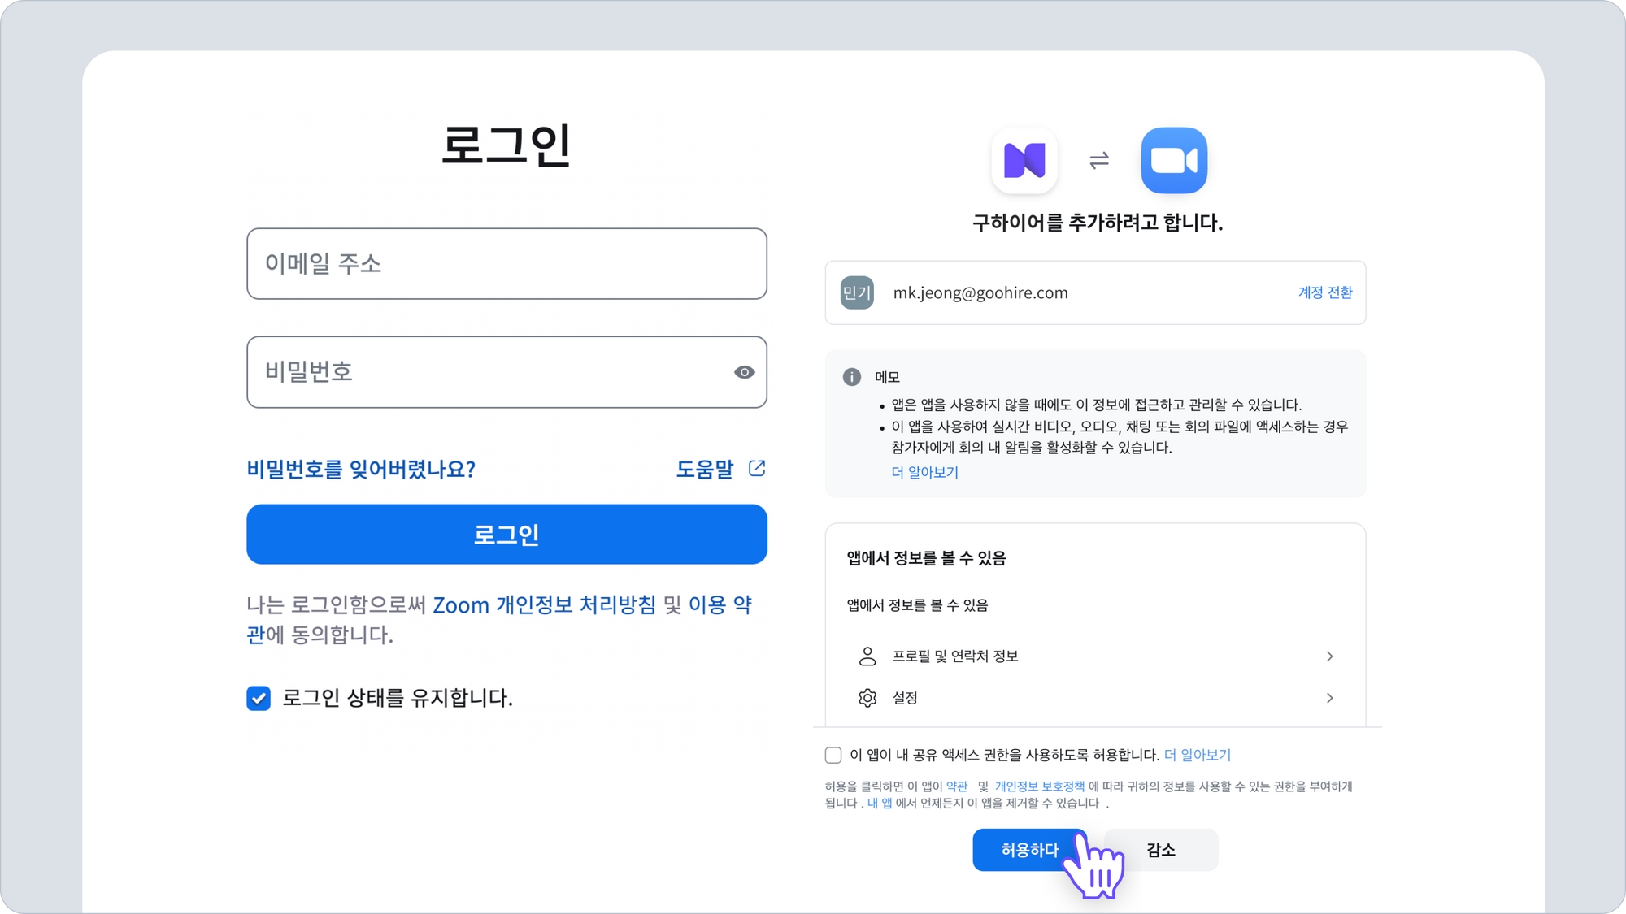Click 계정 전환 to switch account
1626x914 pixels.
tap(1324, 292)
